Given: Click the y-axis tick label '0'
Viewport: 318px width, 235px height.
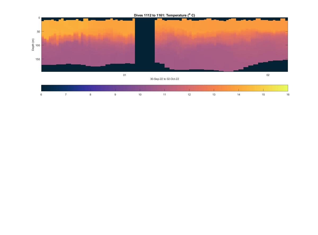Looking at the screenshot, I should pyautogui.click(x=39, y=18).
